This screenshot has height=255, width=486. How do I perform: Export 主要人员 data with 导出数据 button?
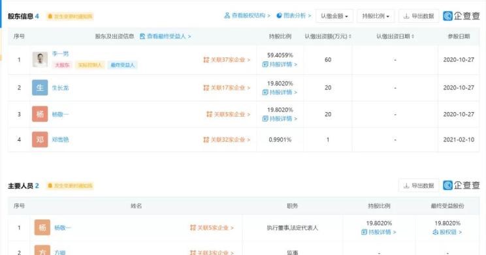tap(419, 186)
